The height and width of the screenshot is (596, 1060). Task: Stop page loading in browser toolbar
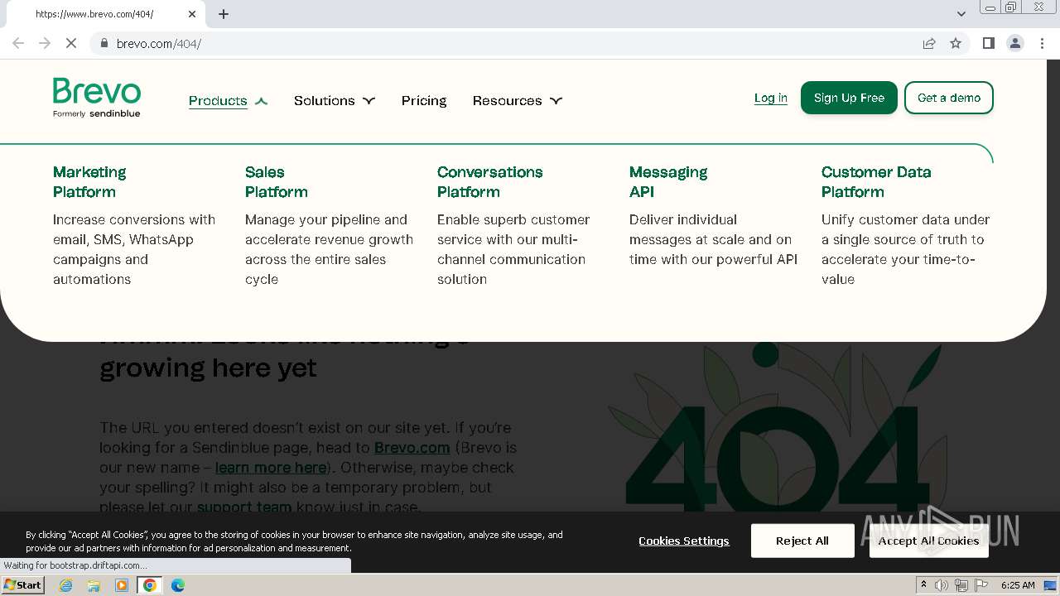click(71, 43)
